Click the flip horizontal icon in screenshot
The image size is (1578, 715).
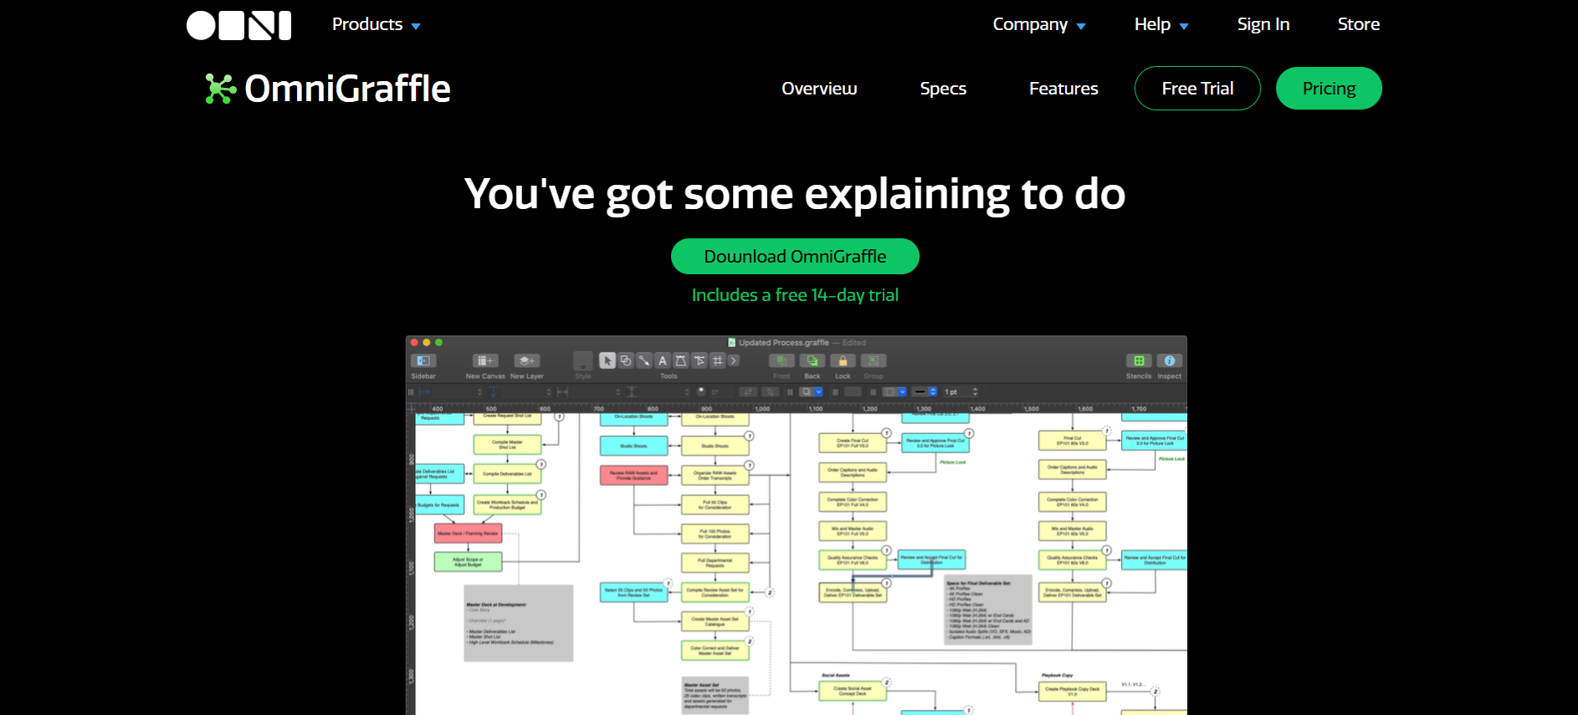(748, 391)
